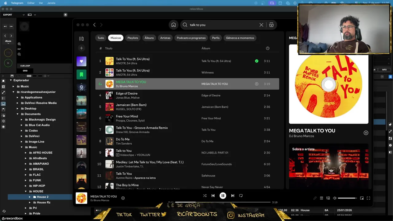Image resolution: width=393 pixels, height=221 pixels.
Task: Expand the House Rz folder
Action: coord(30,203)
